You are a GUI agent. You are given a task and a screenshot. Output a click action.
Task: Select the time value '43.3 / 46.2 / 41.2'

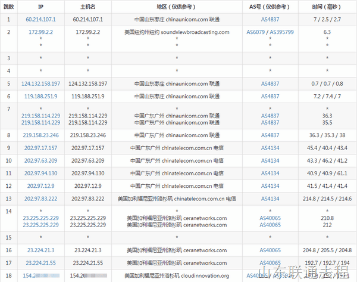coord(327,161)
